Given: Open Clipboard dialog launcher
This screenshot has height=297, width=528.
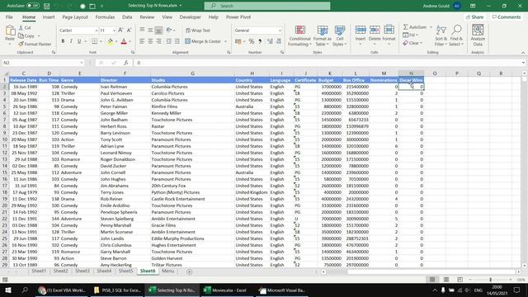Looking at the screenshot, I should tap(54, 53).
